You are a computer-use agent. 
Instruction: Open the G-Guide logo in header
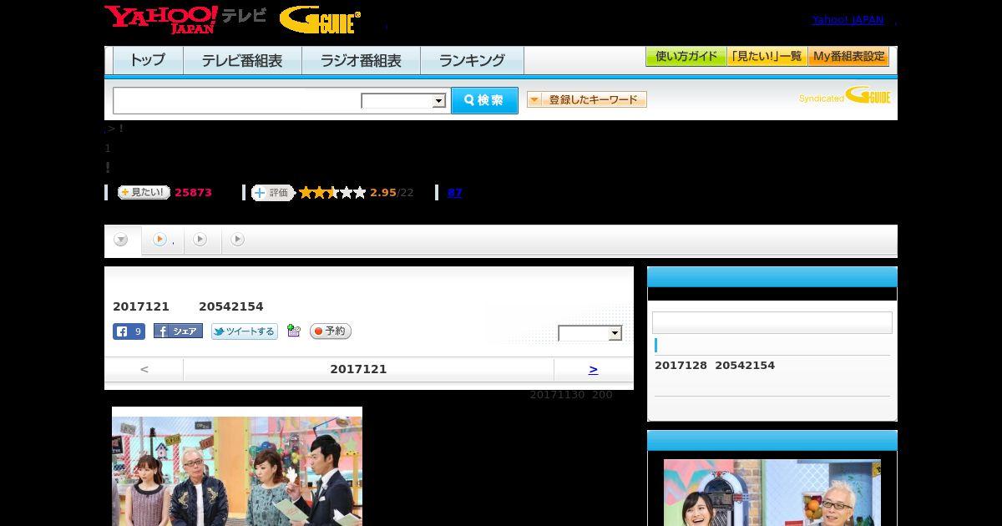point(320,20)
